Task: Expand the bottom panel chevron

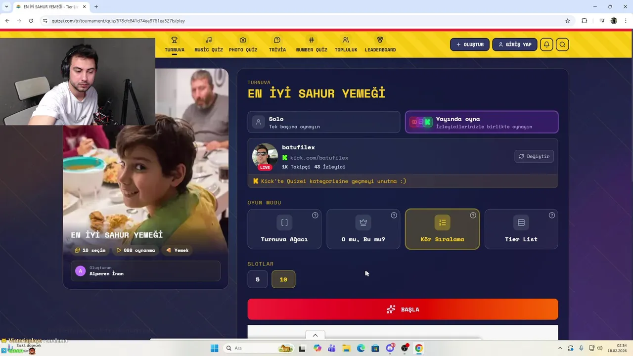Action: click(315, 335)
